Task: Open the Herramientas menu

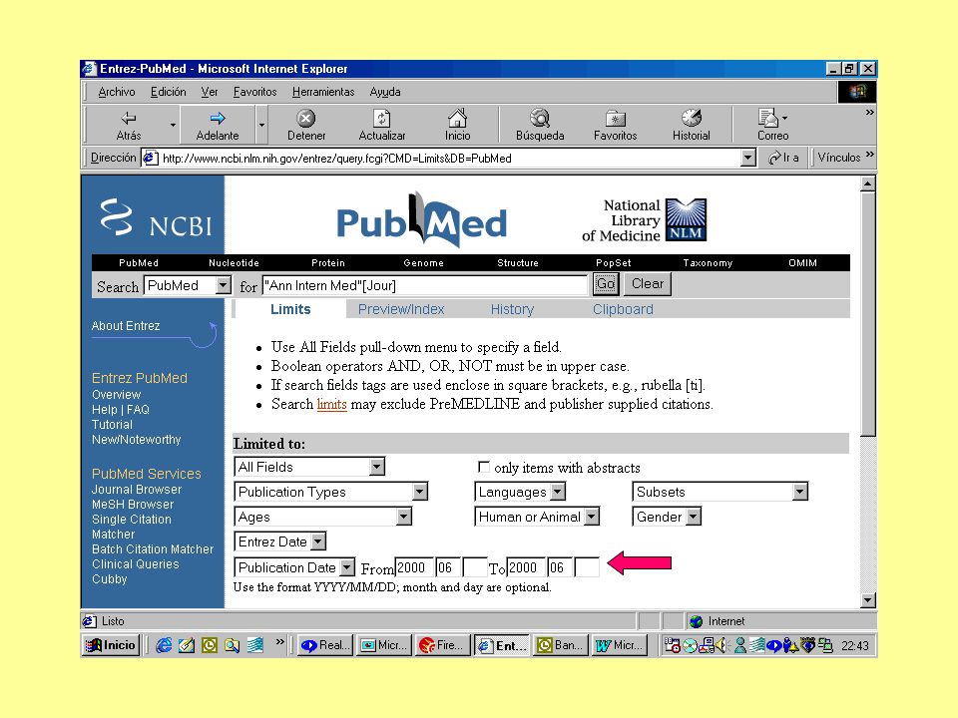Action: [323, 92]
